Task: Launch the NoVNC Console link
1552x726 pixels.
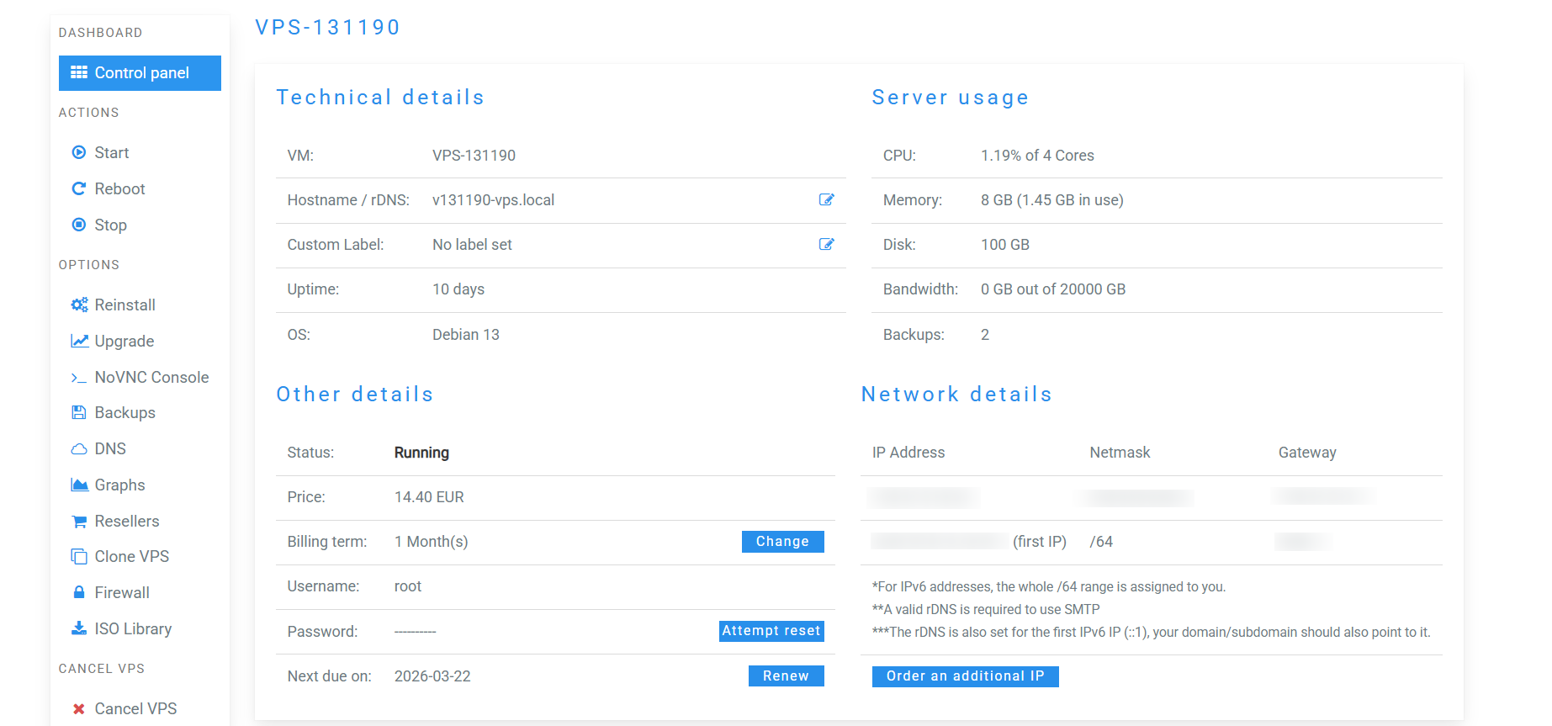Action: tap(151, 377)
